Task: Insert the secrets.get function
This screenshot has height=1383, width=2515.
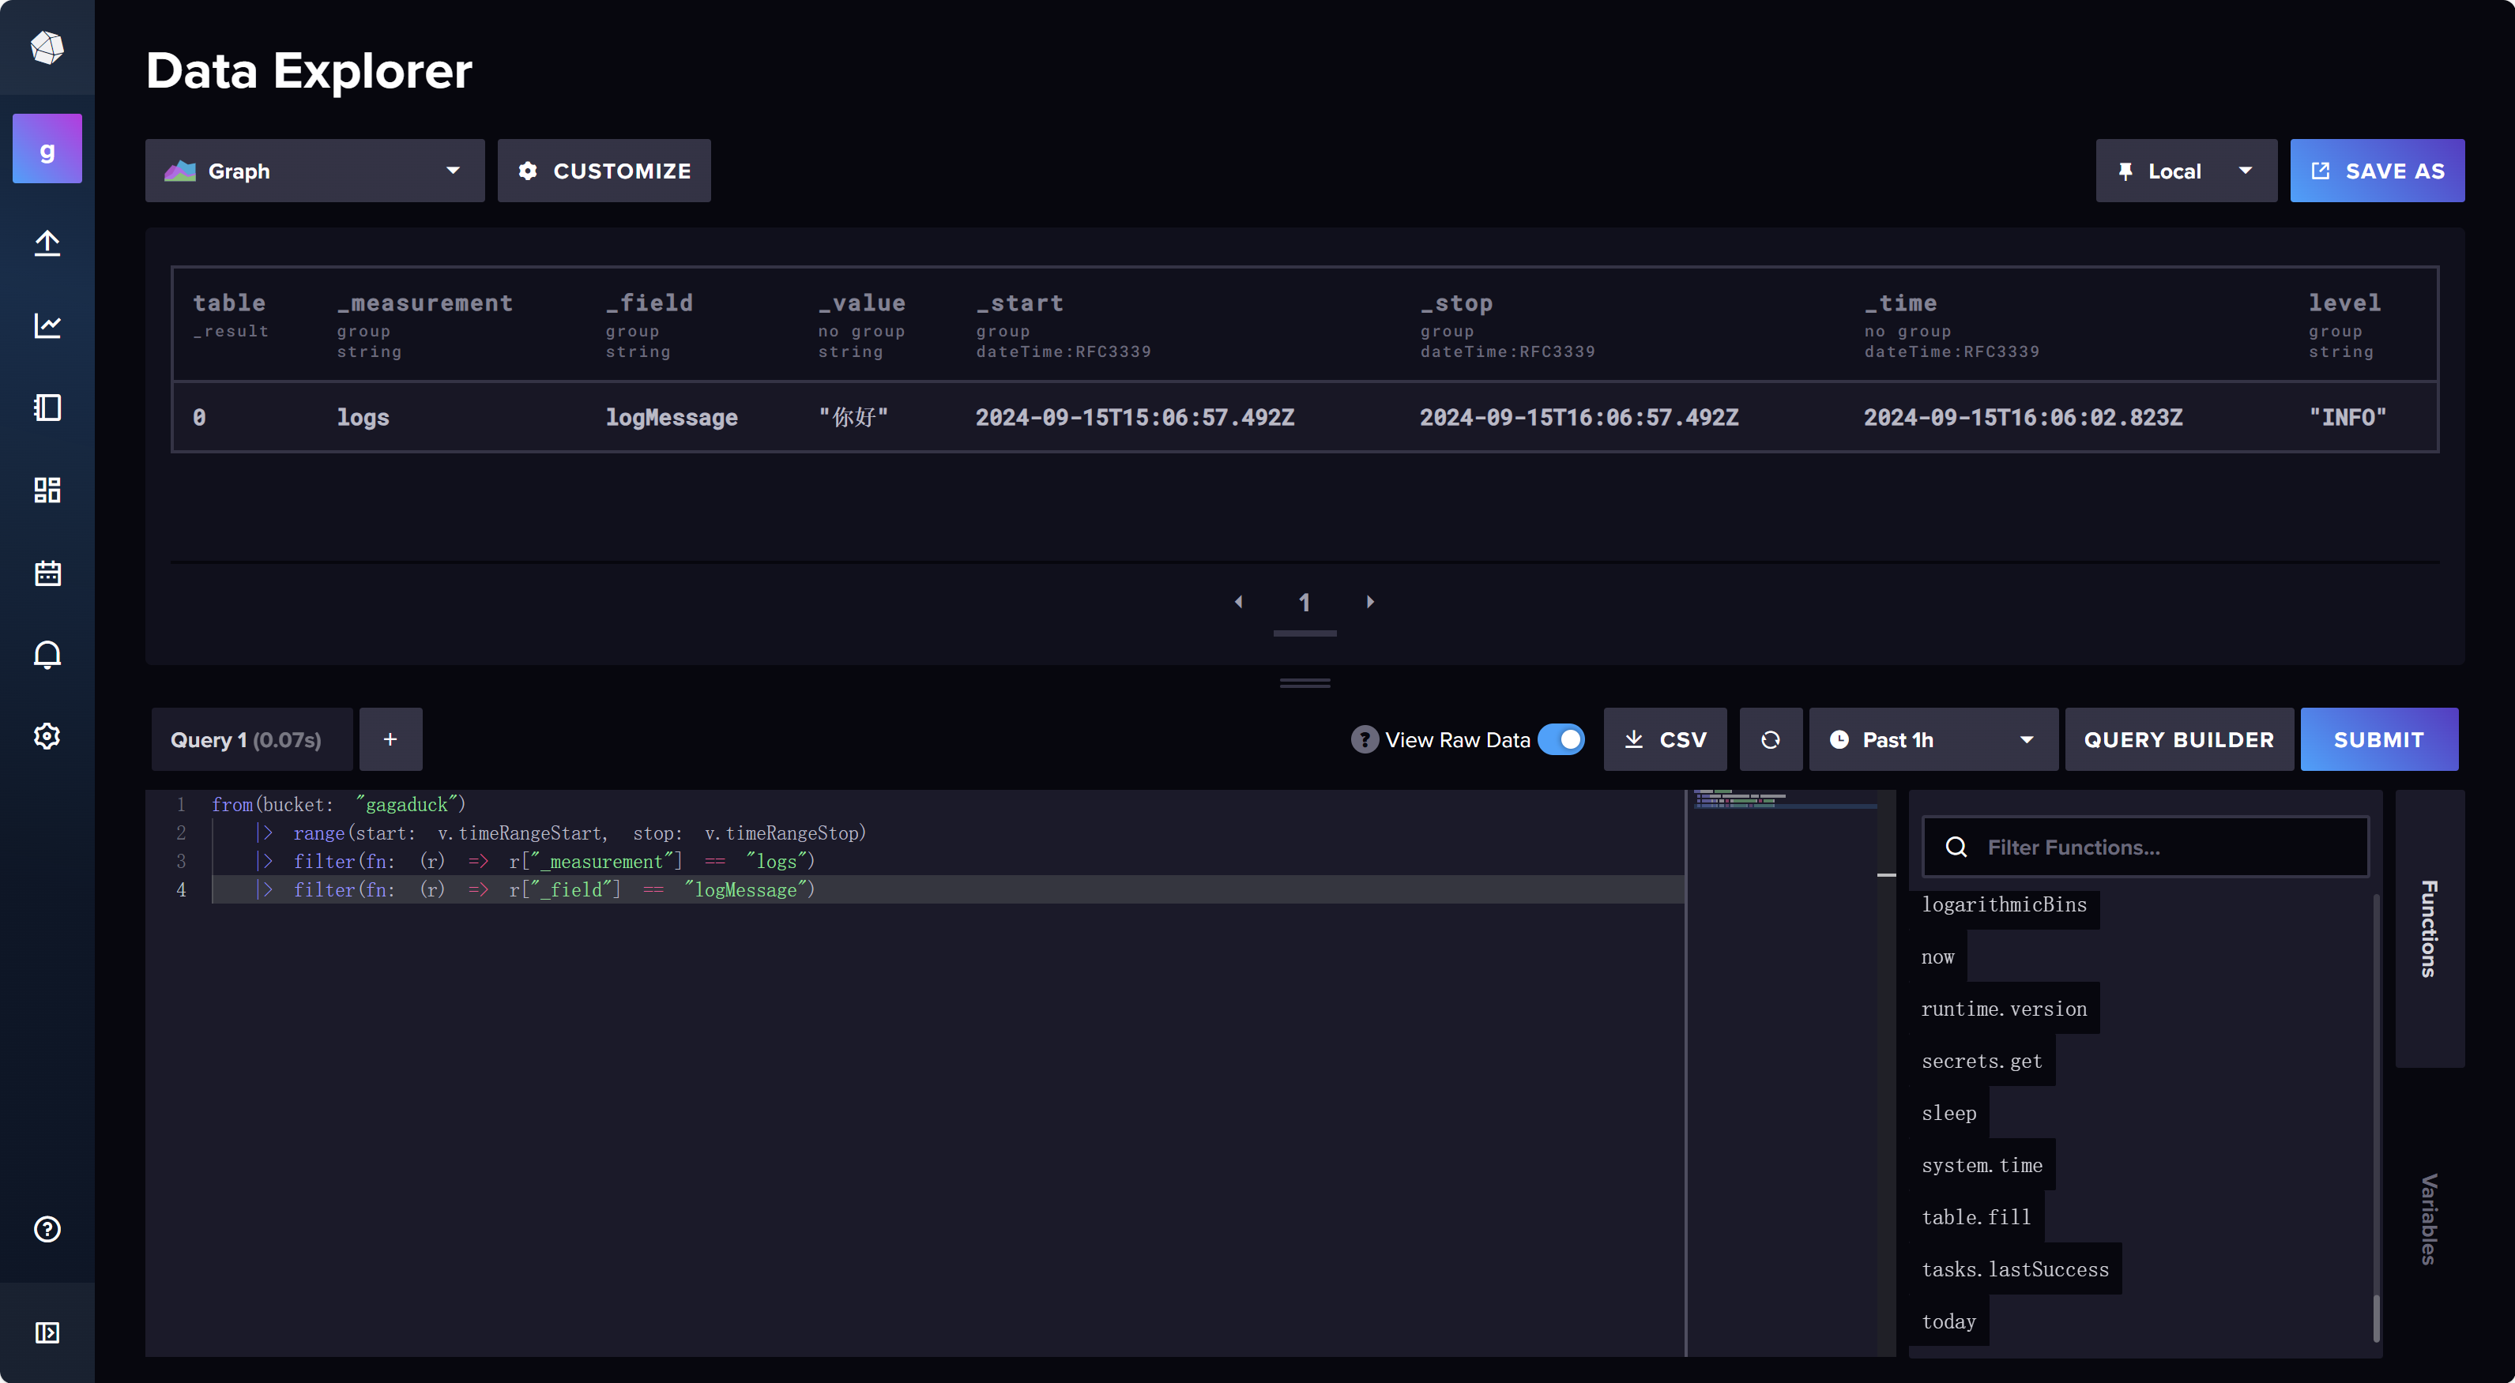Action: pyautogui.click(x=1982, y=1061)
